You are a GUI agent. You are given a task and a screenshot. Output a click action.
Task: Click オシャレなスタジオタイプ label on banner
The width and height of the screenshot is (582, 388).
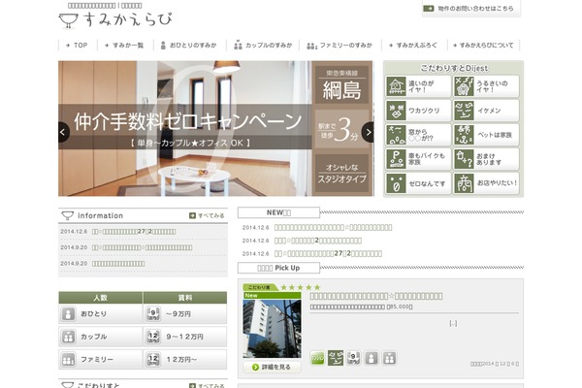coord(341,174)
